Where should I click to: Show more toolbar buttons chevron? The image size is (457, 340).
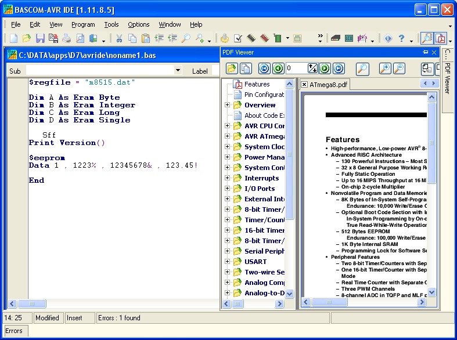tap(321, 36)
